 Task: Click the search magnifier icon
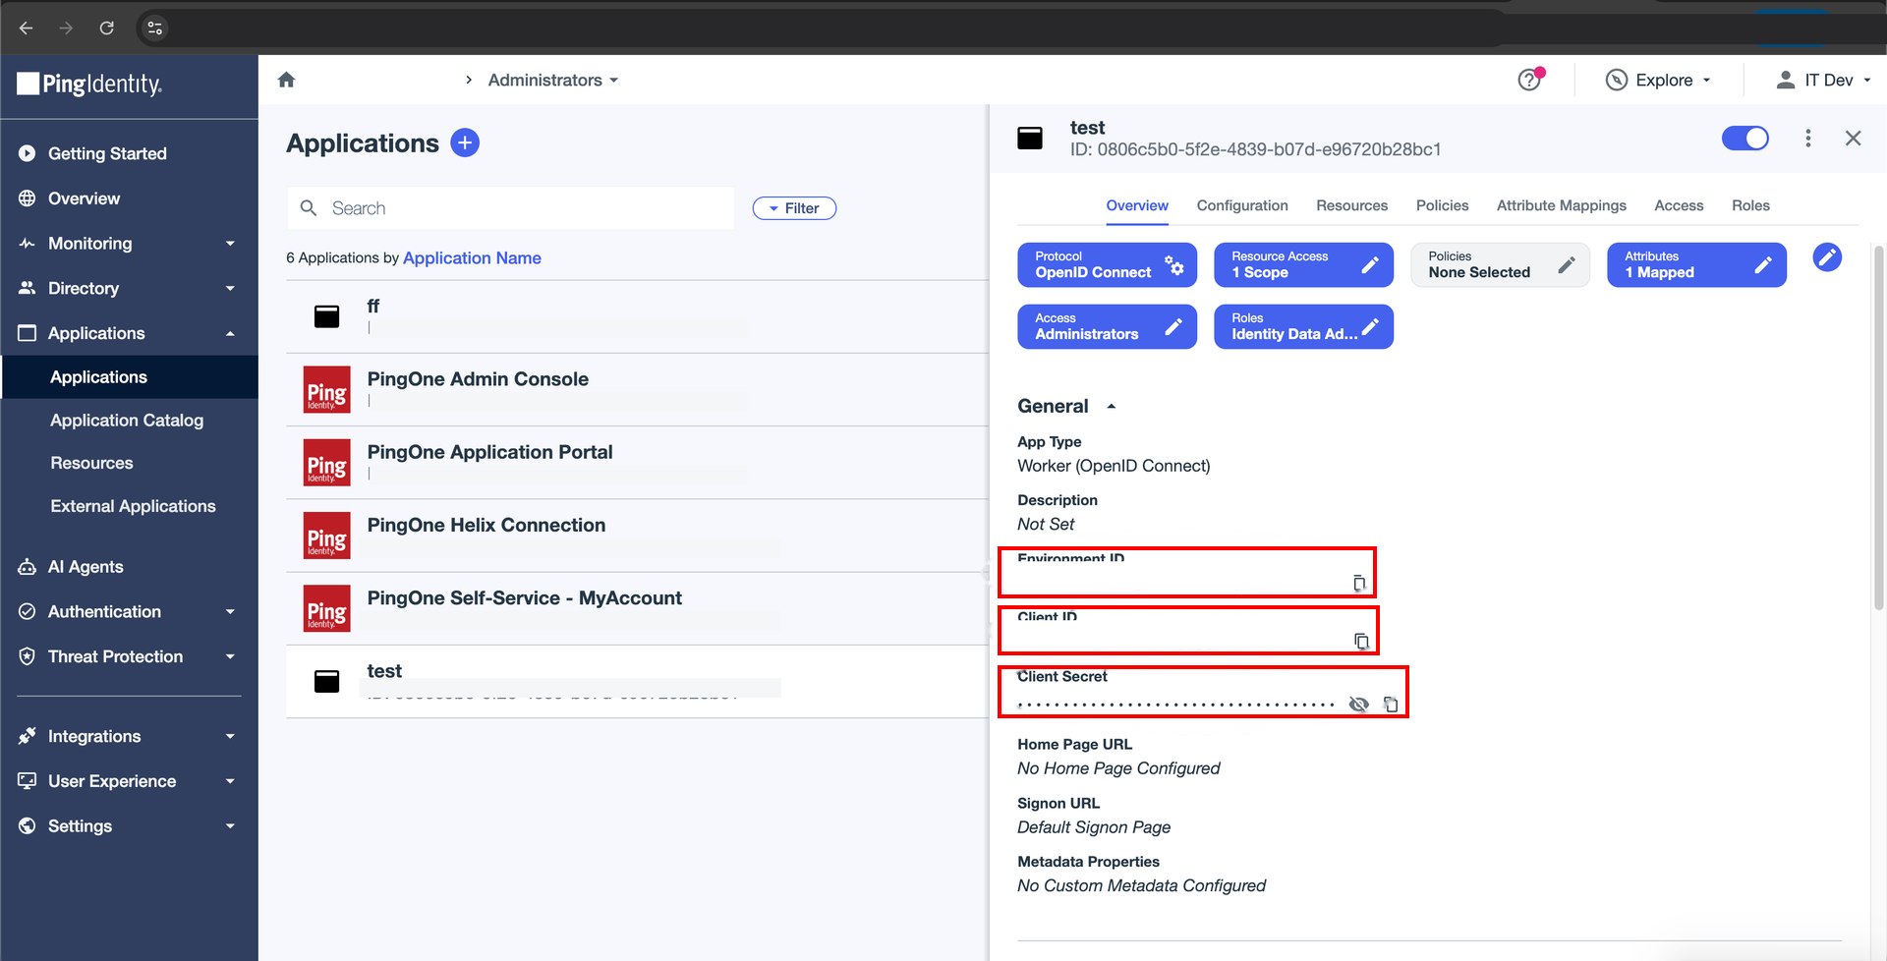coord(309,208)
